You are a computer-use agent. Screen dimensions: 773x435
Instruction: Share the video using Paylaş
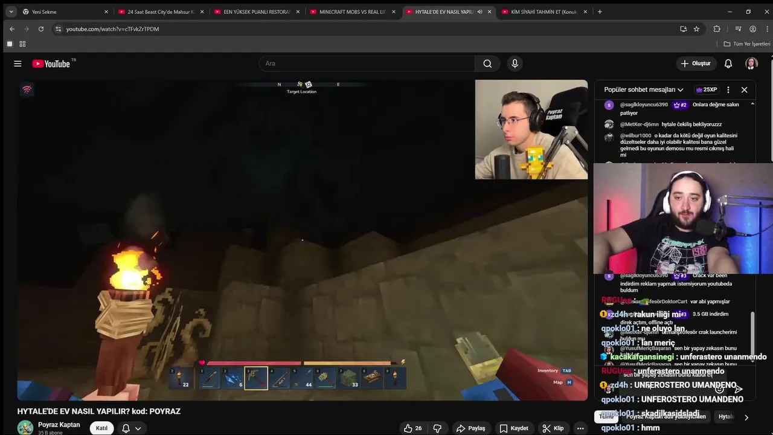pyautogui.click(x=470, y=428)
